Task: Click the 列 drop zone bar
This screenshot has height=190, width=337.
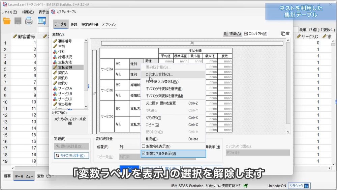Action: [x=192, y=43]
